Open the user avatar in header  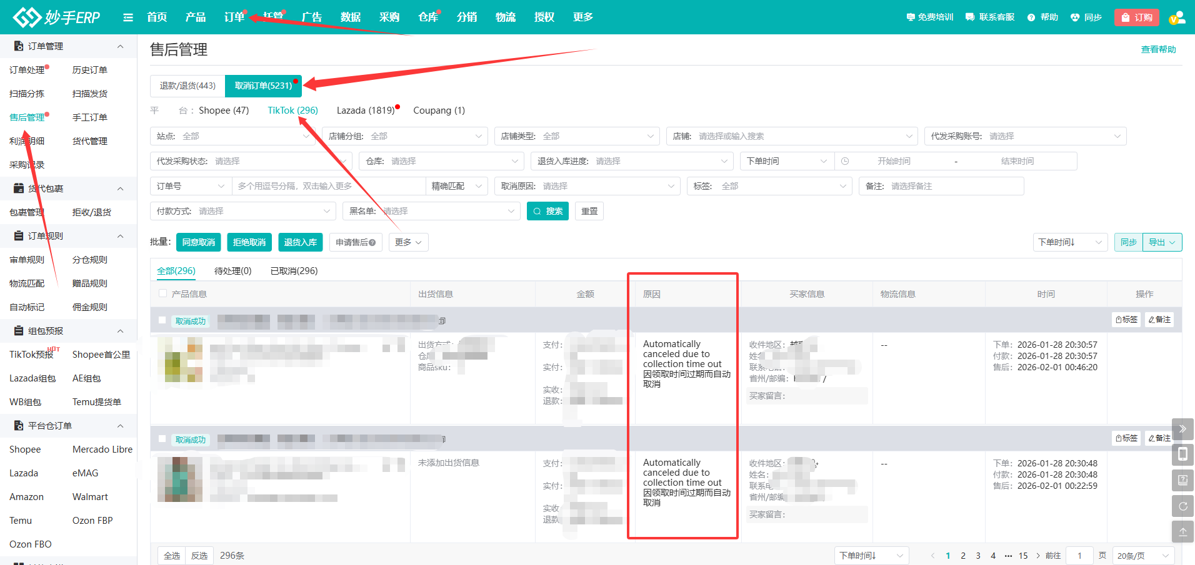[1177, 17]
